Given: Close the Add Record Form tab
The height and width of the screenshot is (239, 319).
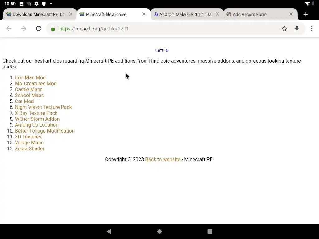Looking at the screenshot, I should point(291,14).
